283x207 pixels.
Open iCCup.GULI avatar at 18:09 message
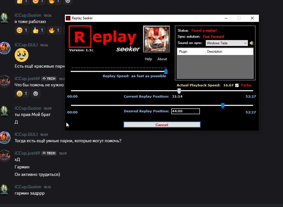coord(5,138)
